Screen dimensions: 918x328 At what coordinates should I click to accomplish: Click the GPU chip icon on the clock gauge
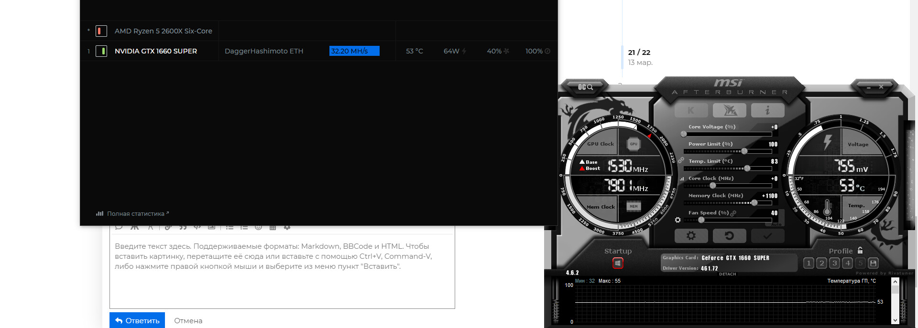[633, 144]
